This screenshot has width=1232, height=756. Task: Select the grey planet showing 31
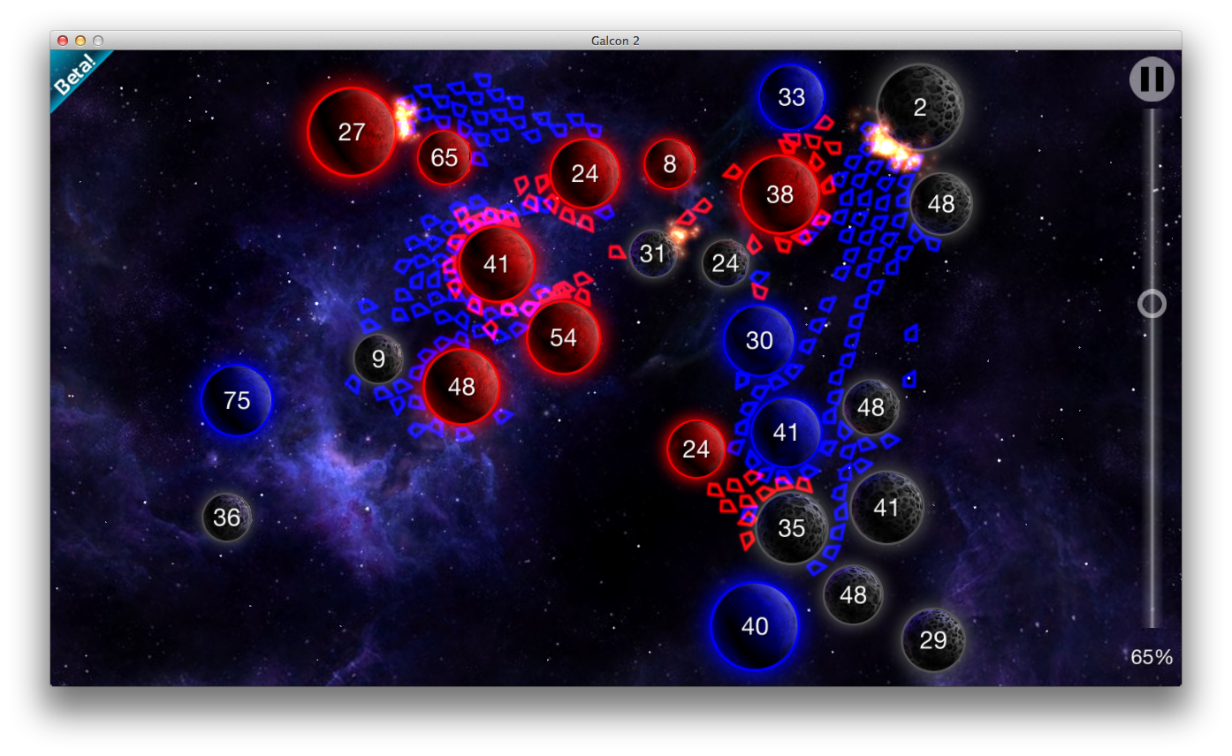point(652,254)
